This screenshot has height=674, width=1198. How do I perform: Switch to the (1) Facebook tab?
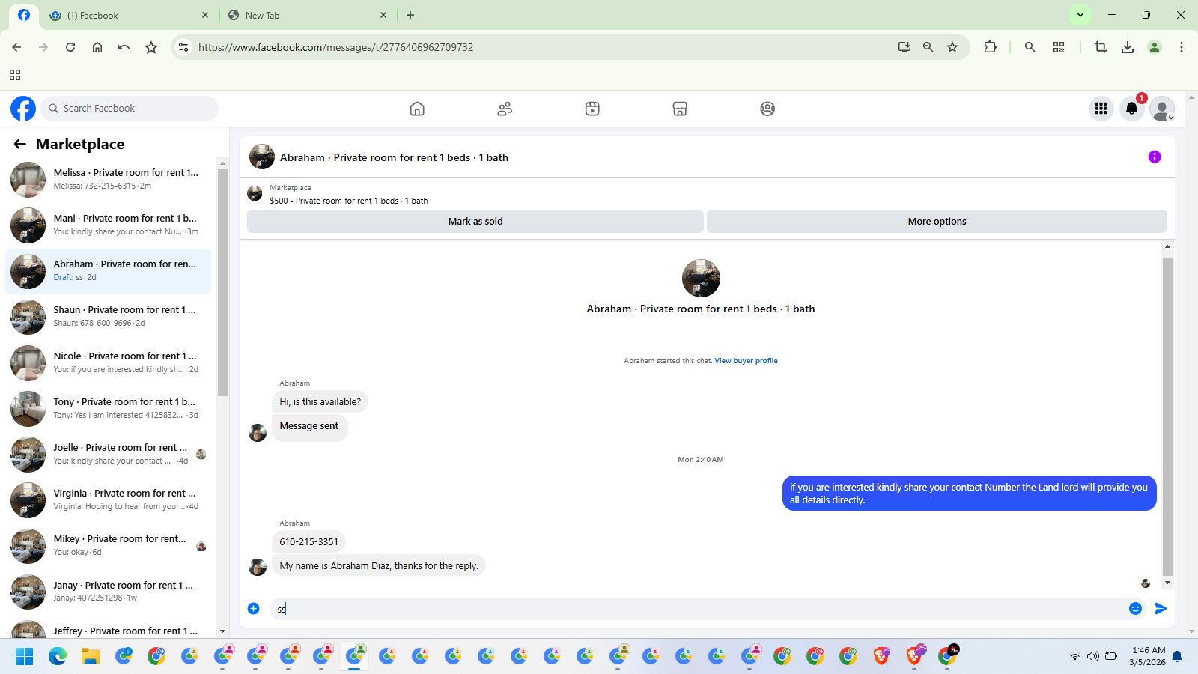point(127,15)
